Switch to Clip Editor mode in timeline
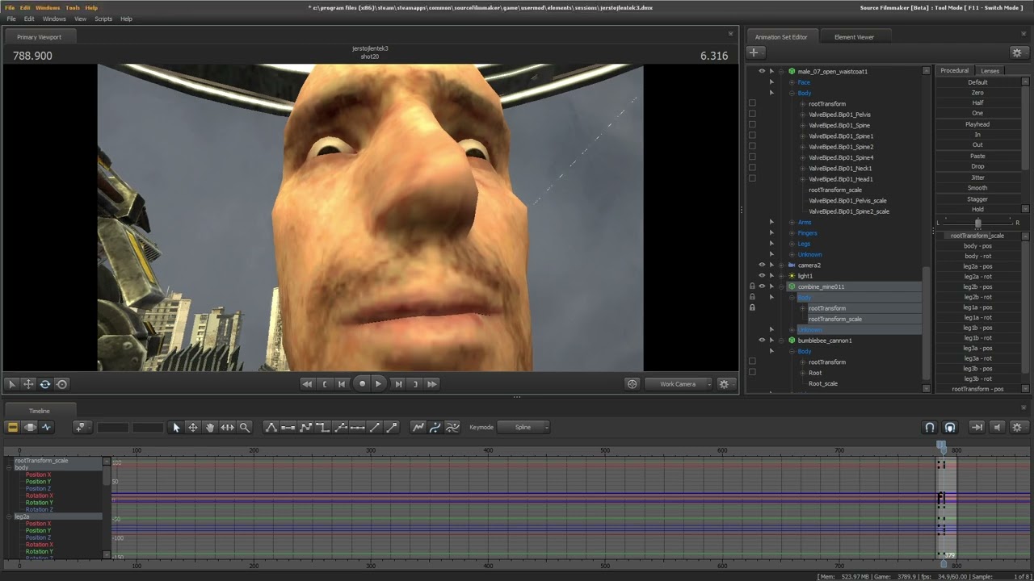Image resolution: width=1034 pixels, height=581 pixels. click(13, 427)
